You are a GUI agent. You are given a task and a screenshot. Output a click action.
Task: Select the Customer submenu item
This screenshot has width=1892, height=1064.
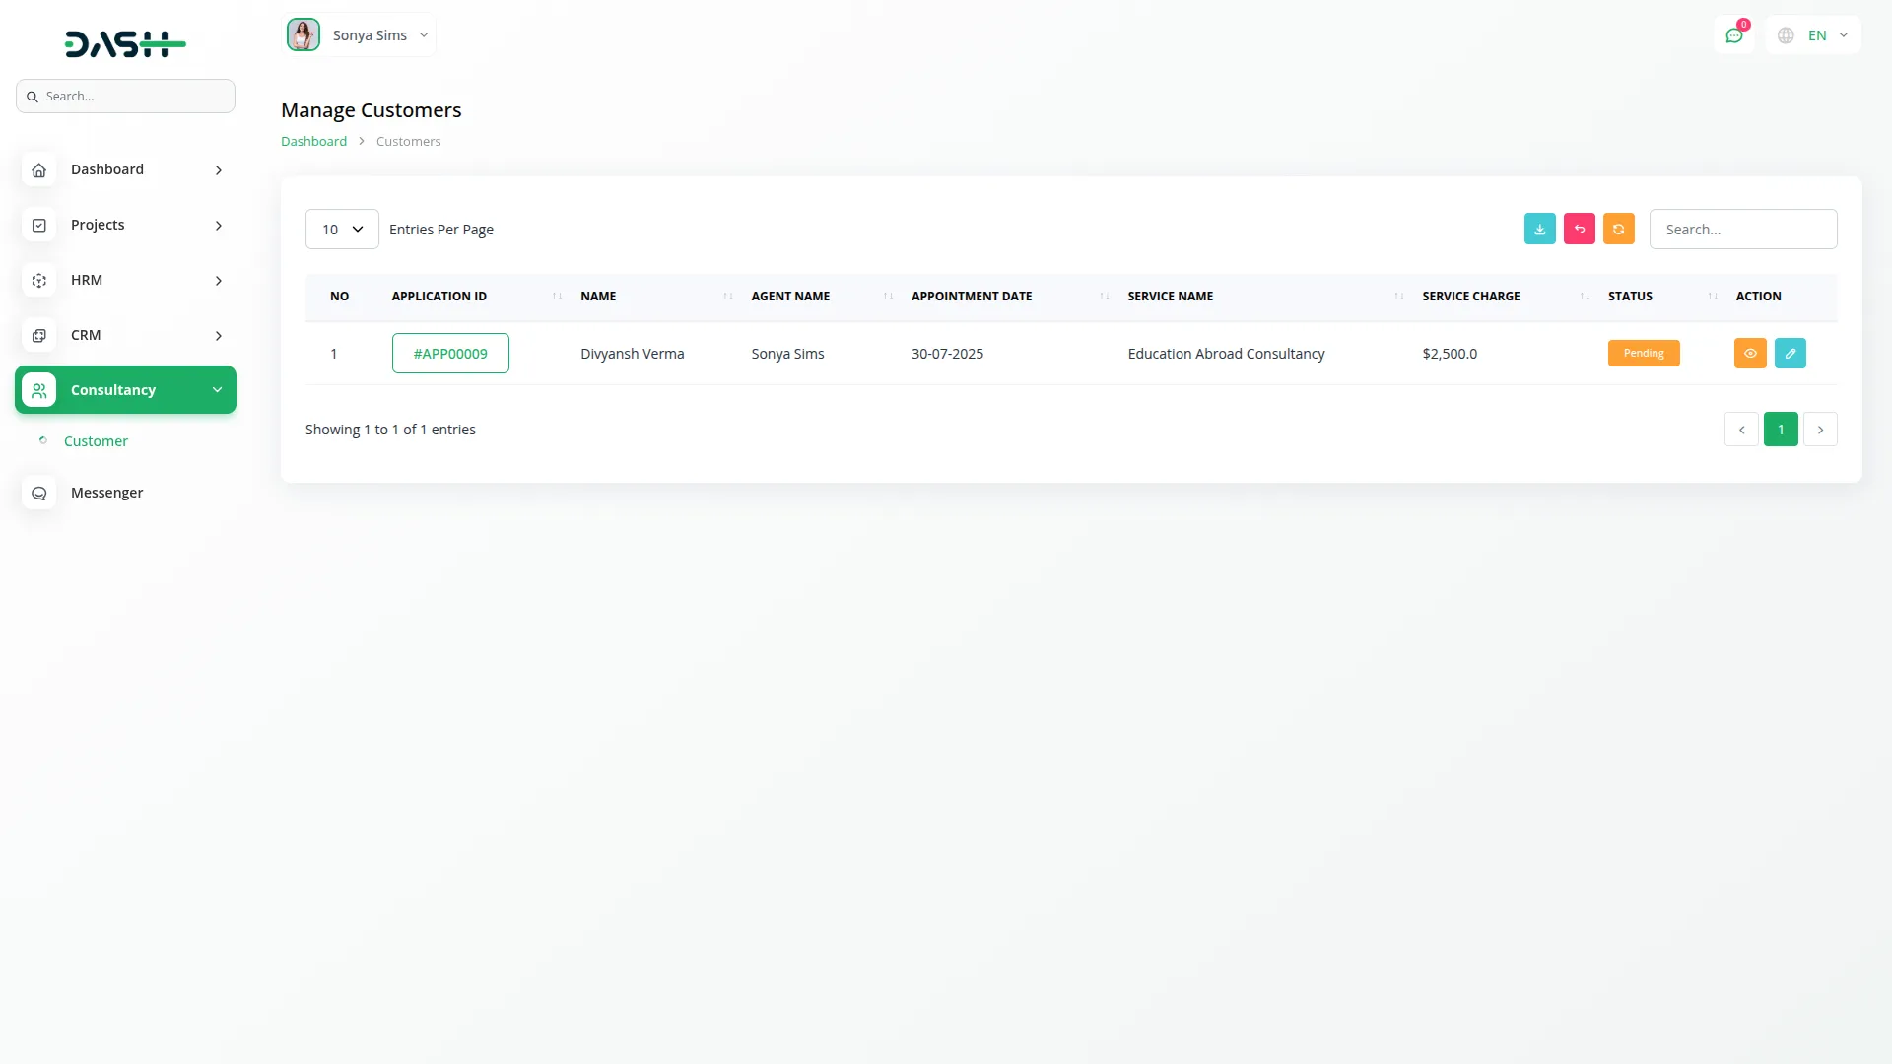pyautogui.click(x=96, y=441)
